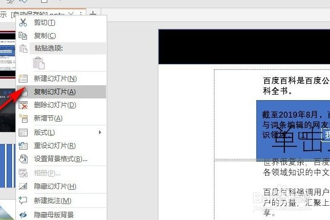Click the Delete Slide icon with red X

pyautogui.click(x=23, y=105)
